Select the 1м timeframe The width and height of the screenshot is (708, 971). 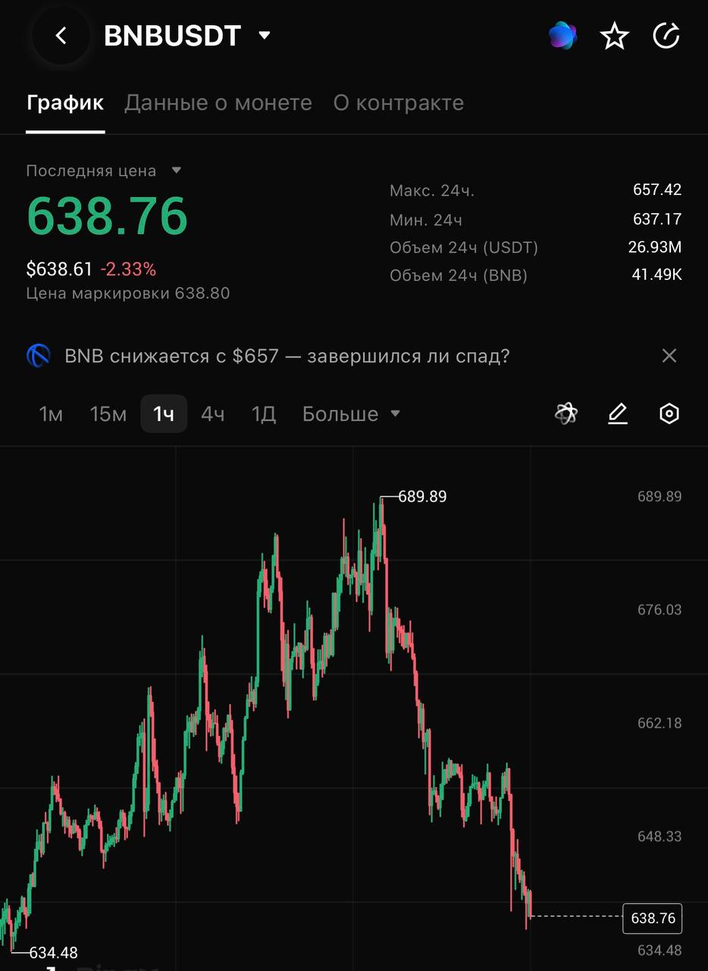51,414
